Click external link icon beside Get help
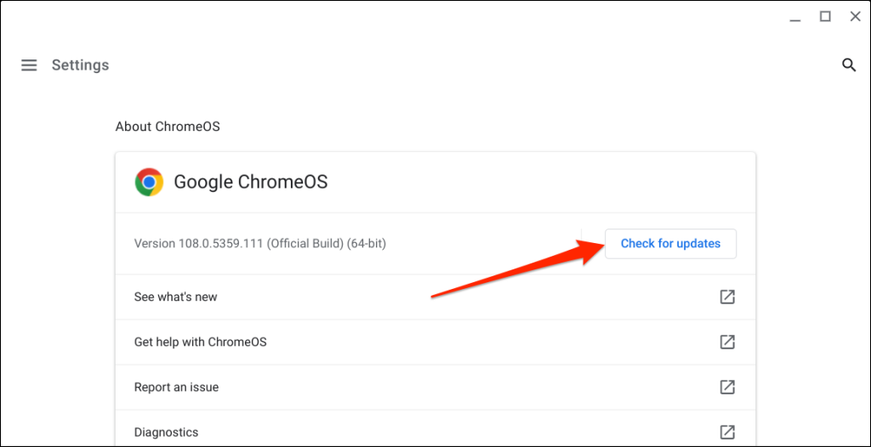871x447 pixels. 727,342
